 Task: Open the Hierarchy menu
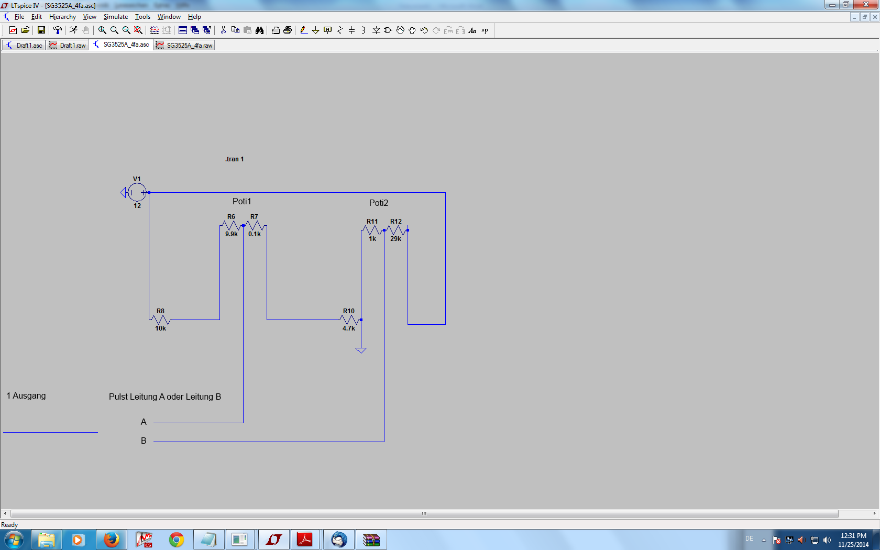tap(62, 17)
